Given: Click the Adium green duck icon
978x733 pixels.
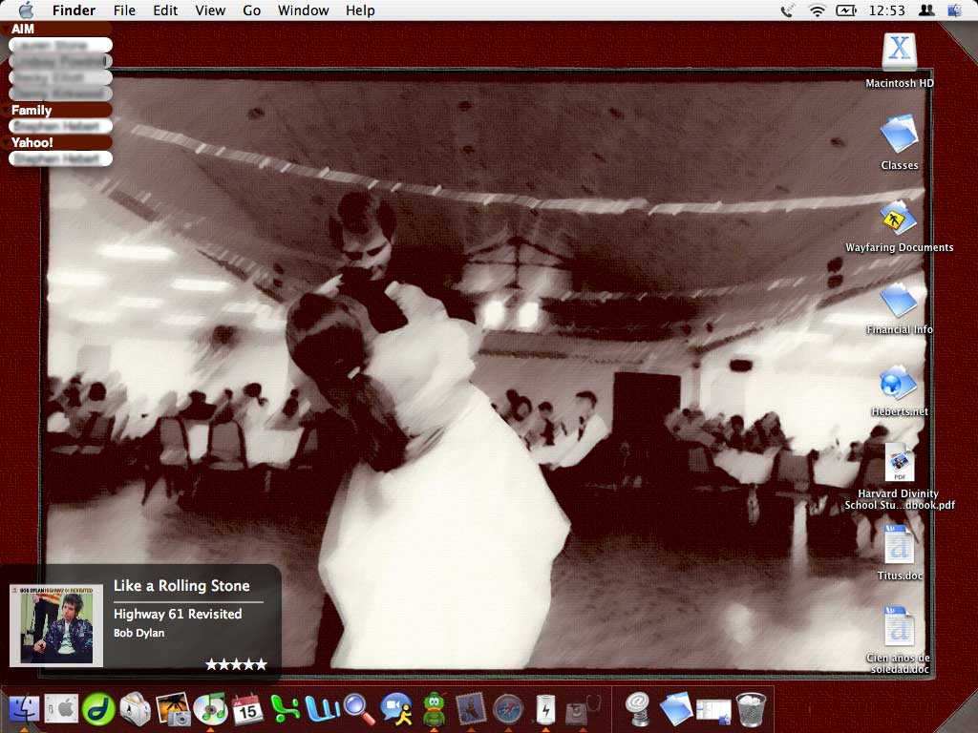Looking at the screenshot, I should pos(434,708).
